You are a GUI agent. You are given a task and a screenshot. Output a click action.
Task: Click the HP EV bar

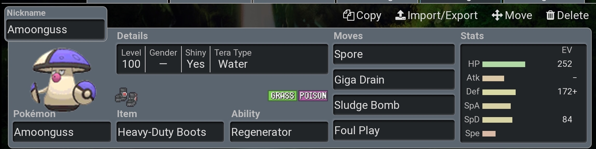[x=503, y=64]
